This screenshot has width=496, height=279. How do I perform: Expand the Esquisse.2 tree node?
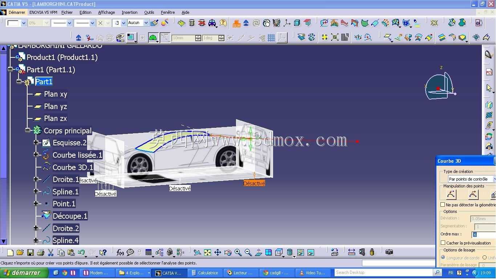click(x=36, y=142)
